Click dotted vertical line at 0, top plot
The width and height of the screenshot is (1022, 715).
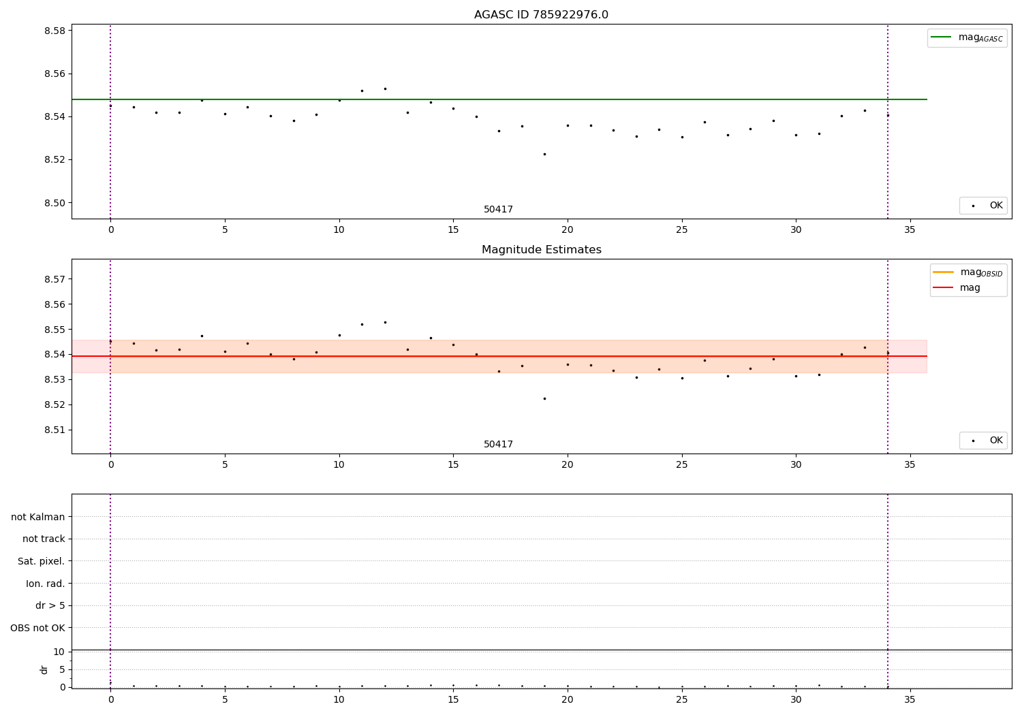pyautogui.click(x=110, y=121)
